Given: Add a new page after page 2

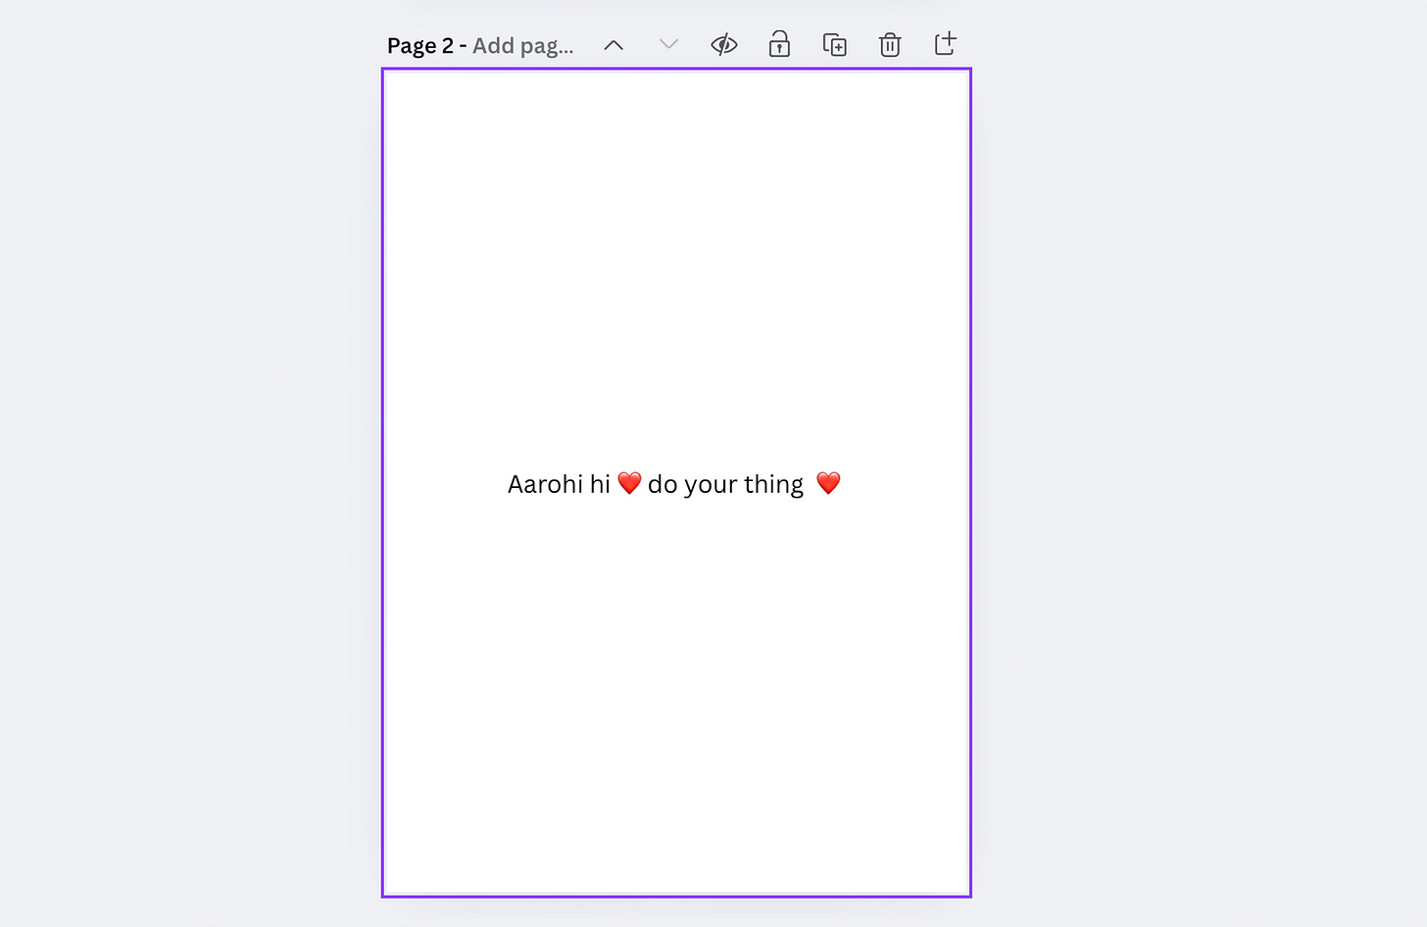Looking at the screenshot, I should tap(945, 45).
